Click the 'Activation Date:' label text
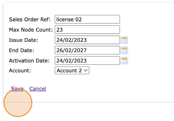 pos(29,60)
